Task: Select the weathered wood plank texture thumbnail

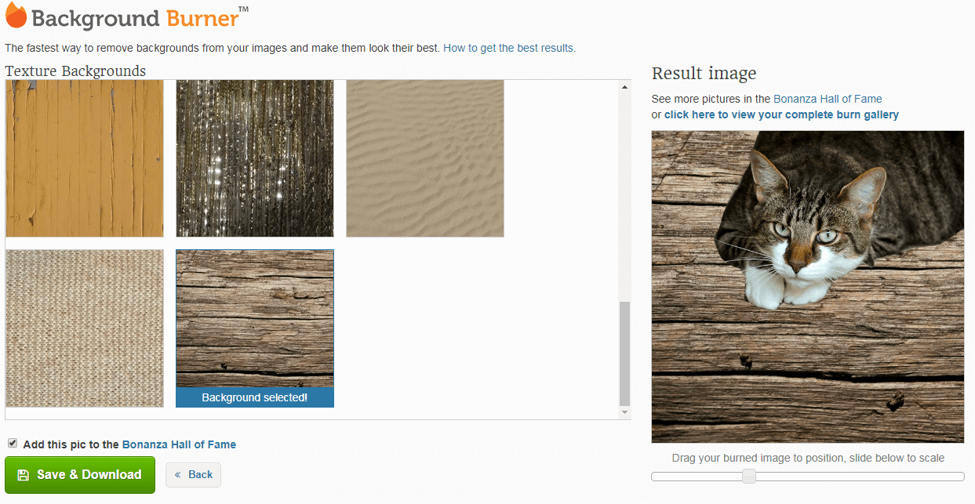Action: point(255,328)
